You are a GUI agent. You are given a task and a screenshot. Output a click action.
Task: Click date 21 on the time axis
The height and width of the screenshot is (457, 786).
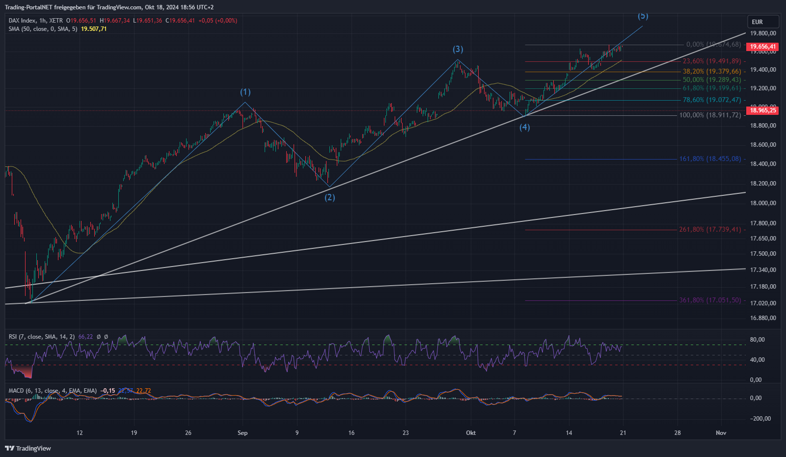point(623,433)
